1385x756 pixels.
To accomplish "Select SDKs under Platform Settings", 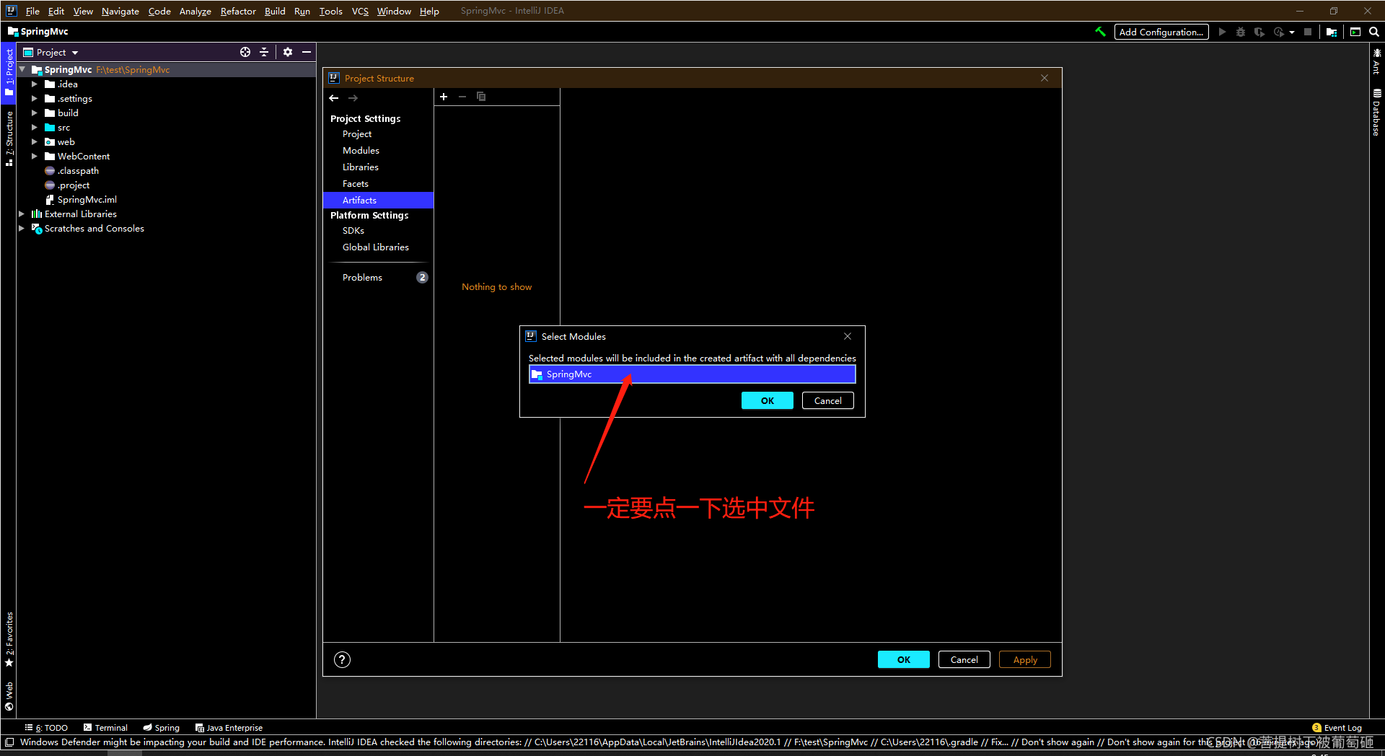I will point(353,230).
